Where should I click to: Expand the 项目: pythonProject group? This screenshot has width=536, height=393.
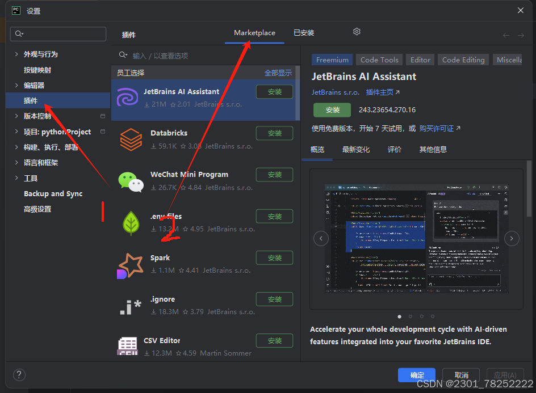(16, 132)
